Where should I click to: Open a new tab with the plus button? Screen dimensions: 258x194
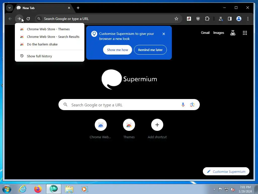[x=78, y=8]
